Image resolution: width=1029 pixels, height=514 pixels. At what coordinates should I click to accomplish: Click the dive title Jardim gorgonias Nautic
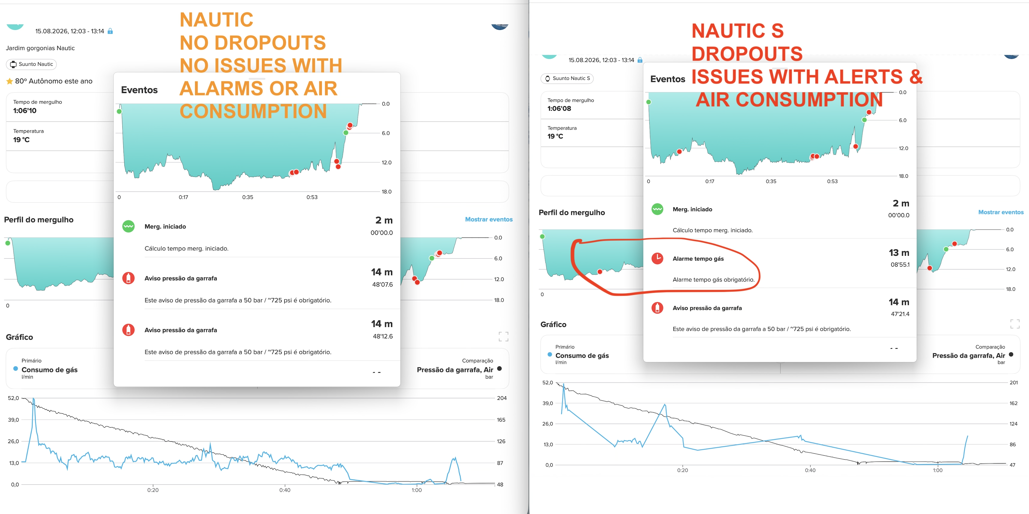coord(40,48)
